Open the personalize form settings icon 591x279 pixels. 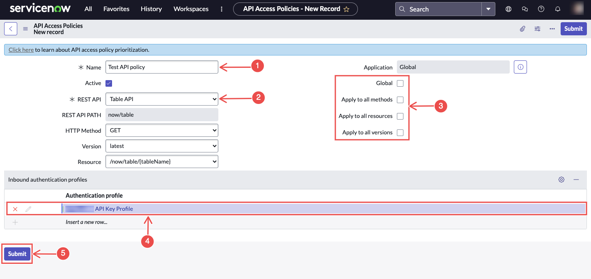(537, 29)
